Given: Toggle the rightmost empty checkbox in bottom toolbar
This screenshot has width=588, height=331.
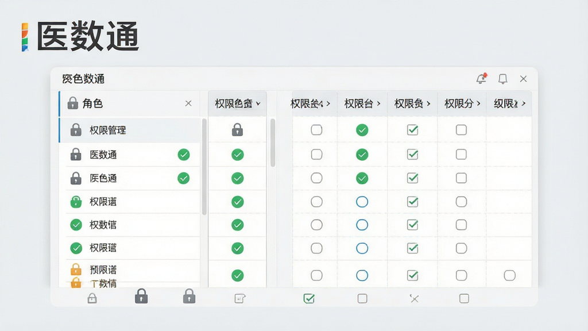Looking at the screenshot, I should (x=464, y=298).
